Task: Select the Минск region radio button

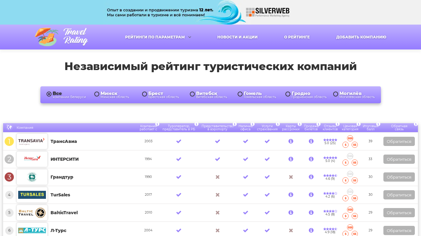Action: [x=97, y=94]
